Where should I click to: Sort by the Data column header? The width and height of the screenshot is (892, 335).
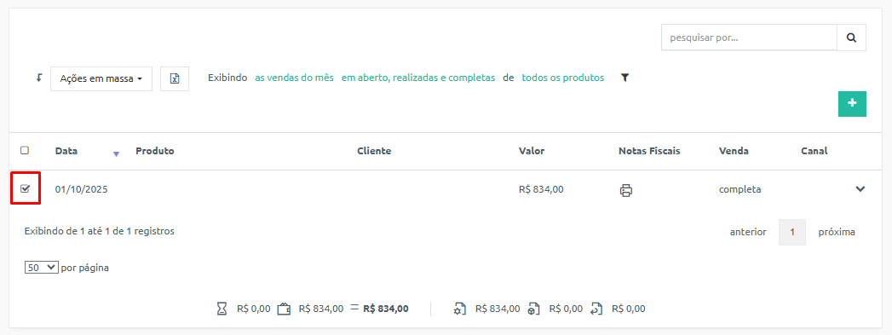click(66, 151)
